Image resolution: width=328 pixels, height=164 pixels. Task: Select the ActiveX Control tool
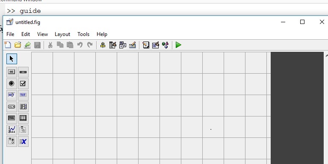coord(23,142)
